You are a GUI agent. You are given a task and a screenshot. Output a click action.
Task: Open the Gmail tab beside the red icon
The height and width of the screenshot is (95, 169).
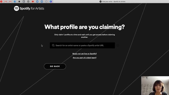[6, 2]
